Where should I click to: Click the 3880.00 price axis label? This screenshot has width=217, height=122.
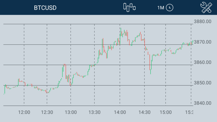[203, 21]
